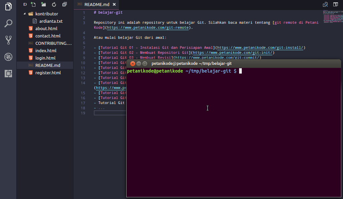Create a new folder in the explorer
This screenshot has width=343, height=199.
43,4
